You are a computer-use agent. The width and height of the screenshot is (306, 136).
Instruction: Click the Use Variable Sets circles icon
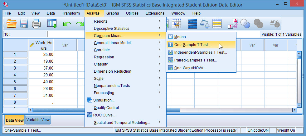245,24
